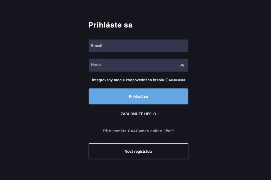This screenshot has height=180, width=271.
Task: Click inside the Heslo password field
Action: [132, 65]
